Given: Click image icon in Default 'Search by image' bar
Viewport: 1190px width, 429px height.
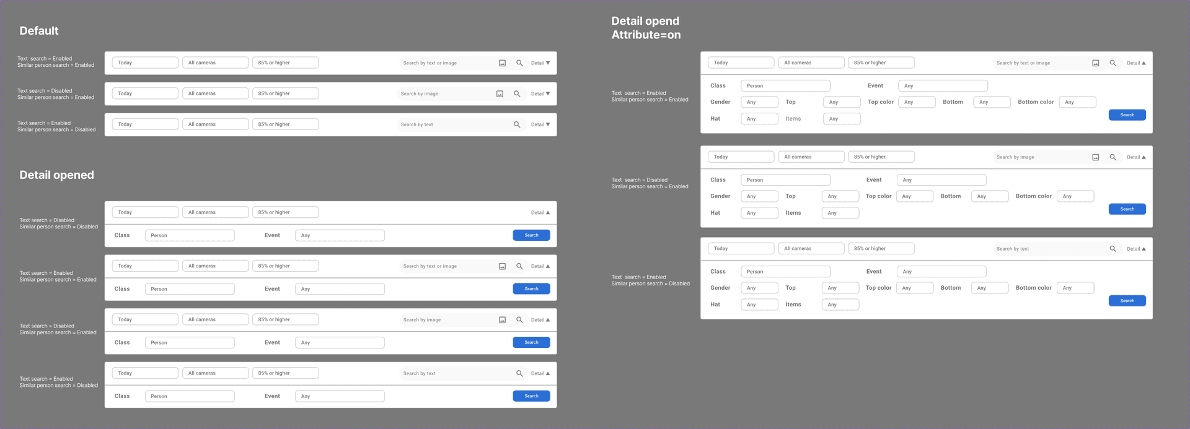Looking at the screenshot, I should coord(500,94).
